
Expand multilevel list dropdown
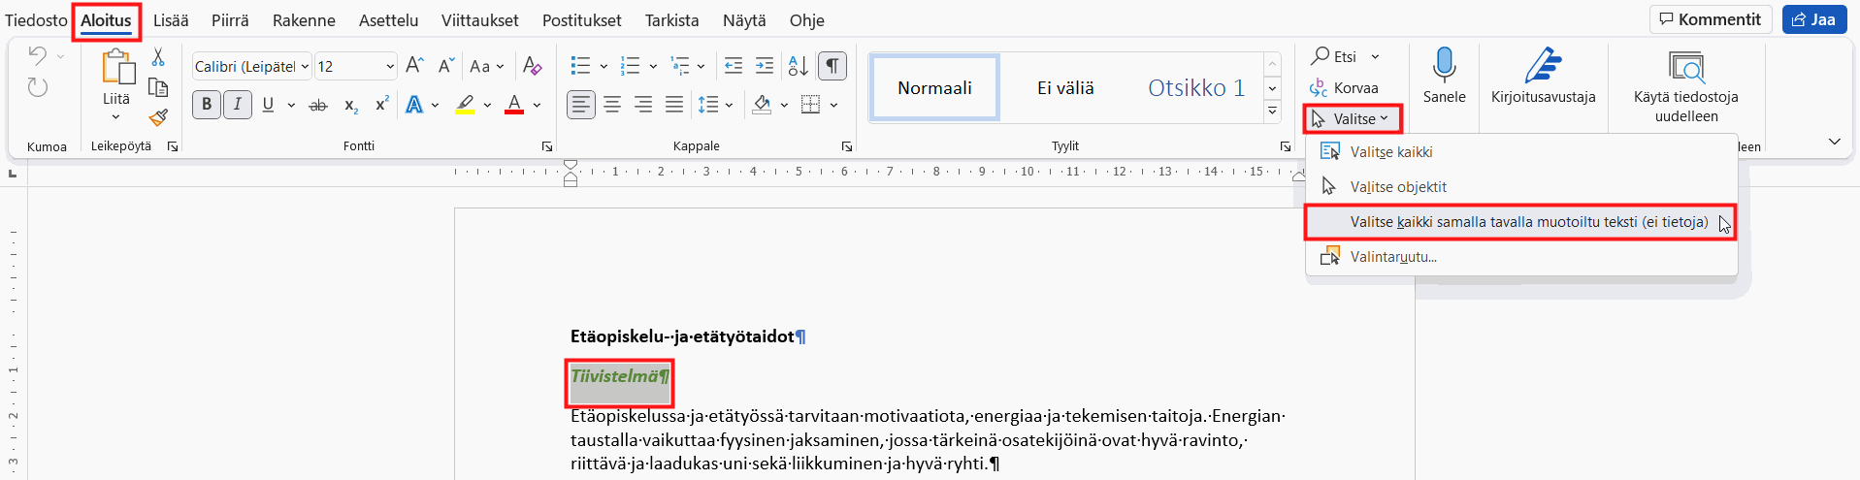[701, 66]
